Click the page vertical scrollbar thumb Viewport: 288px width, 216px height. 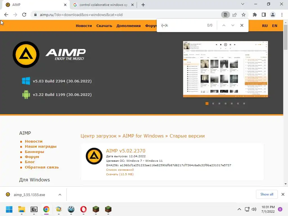pyautogui.click(x=285, y=37)
